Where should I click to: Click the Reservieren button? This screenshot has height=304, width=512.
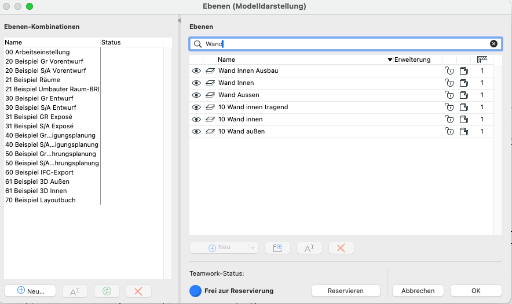coord(345,291)
